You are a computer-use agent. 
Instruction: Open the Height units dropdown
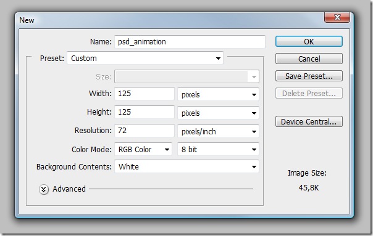(218, 113)
